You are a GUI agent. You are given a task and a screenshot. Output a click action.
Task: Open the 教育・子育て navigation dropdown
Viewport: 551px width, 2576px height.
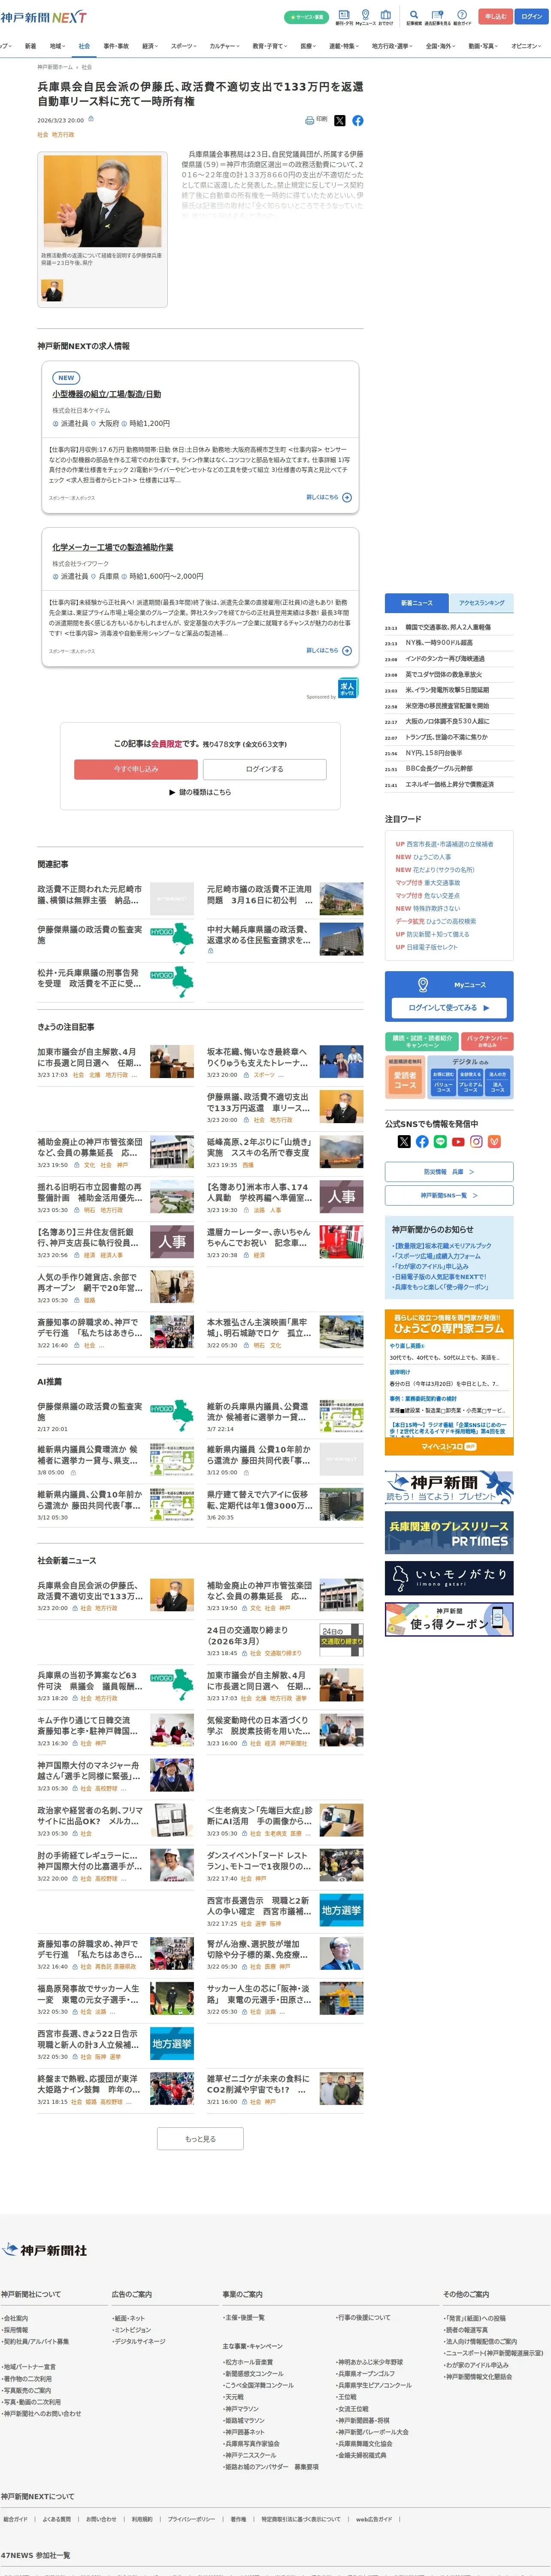point(270,46)
